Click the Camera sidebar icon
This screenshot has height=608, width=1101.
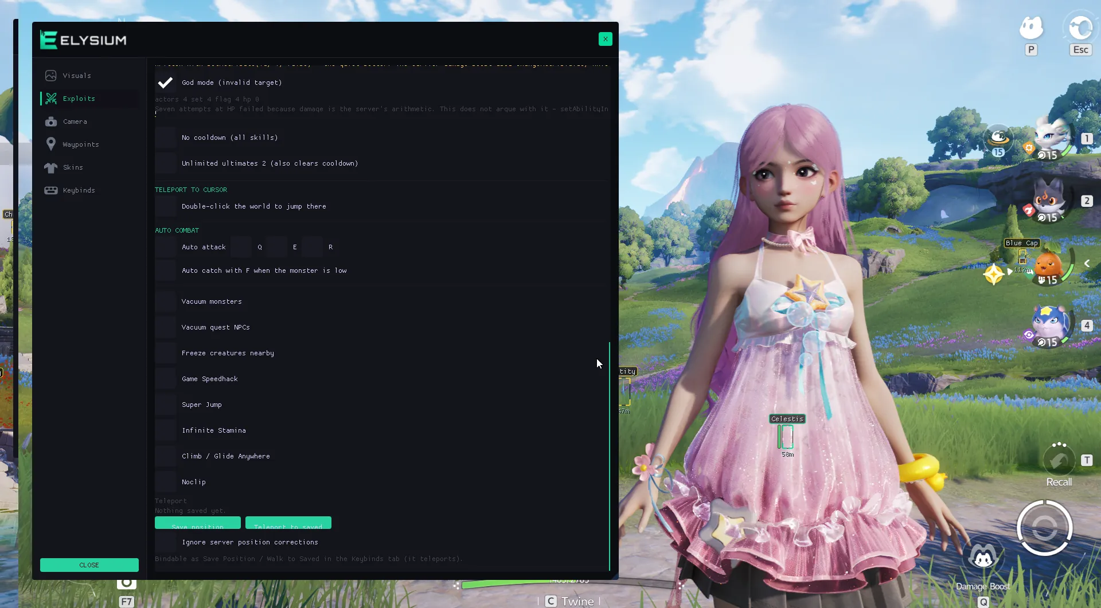(51, 121)
